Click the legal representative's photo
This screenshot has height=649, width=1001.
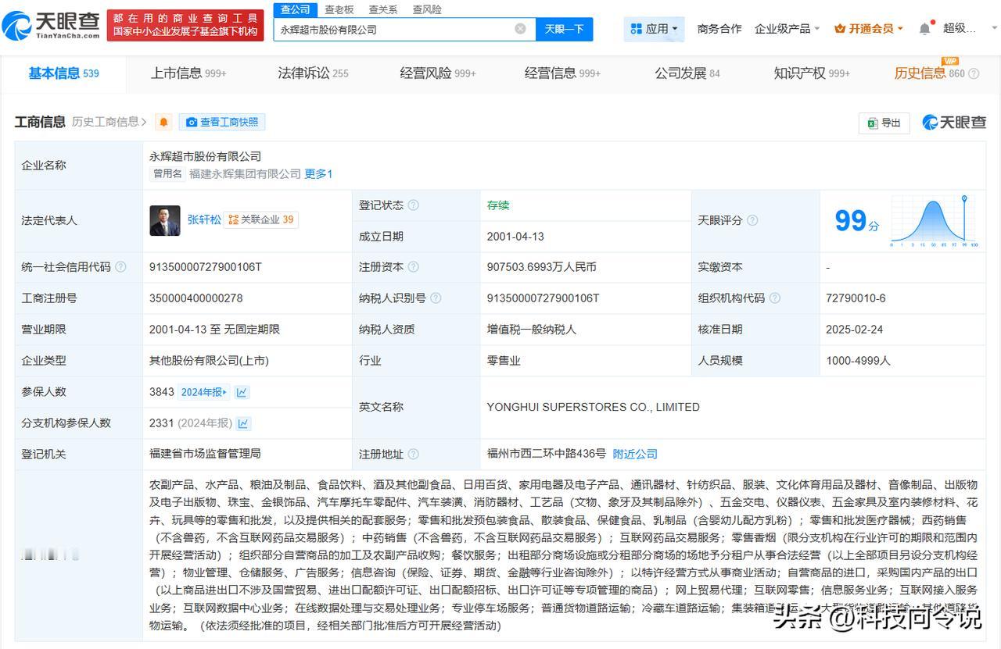pyautogui.click(x=165, y=220)
